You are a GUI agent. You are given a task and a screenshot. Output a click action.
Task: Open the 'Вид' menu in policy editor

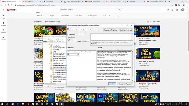pyautogui.click(x=56, y=39)
